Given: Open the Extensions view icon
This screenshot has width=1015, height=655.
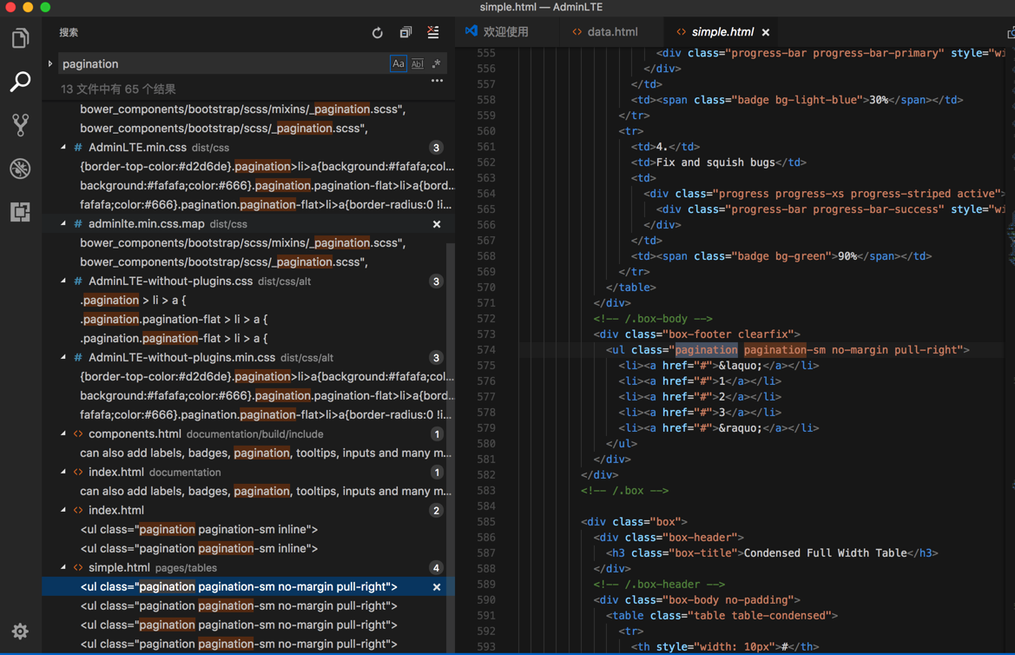Looking at the screenshot, I should (x=20, y=212).
